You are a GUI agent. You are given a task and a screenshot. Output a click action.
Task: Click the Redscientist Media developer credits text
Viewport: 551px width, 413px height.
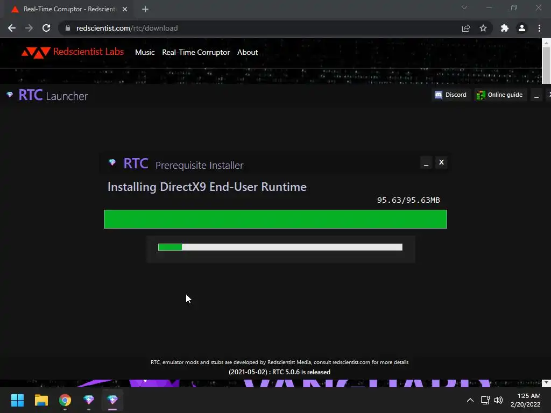click(x=279, y=362)
